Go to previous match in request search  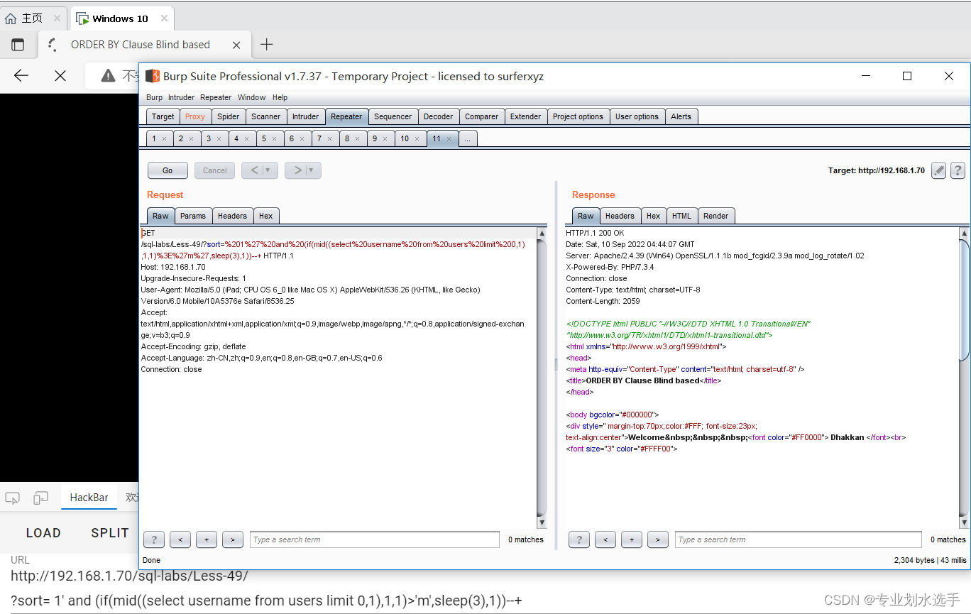click(180, 539)
